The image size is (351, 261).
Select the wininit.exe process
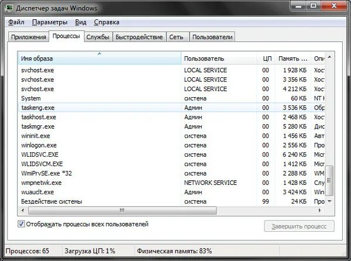[x=171, y=136]
